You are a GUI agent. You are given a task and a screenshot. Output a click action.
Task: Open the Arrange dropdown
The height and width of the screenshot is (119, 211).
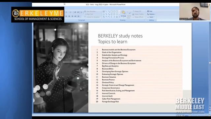pos(123,15)
